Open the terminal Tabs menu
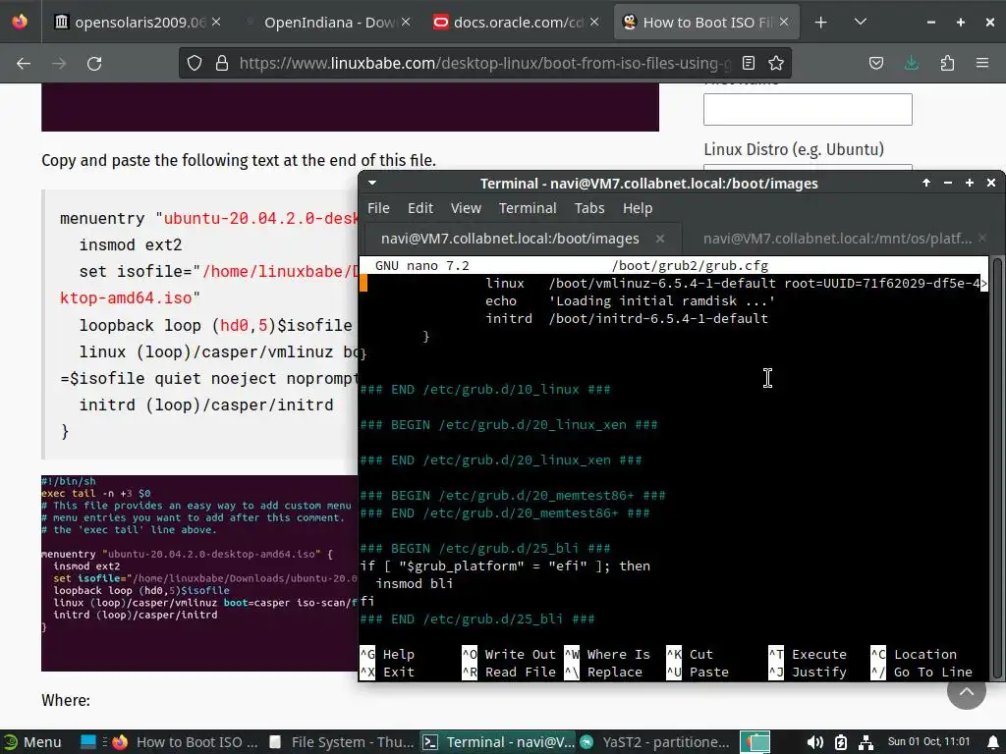The width and height of the screenshot is (1006, 754). coord(589,208)
